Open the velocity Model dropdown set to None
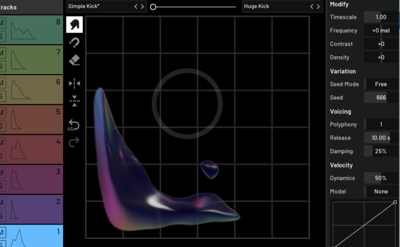Image resolution: width=400 pixels, height=247 pixels. pos(381,191)
